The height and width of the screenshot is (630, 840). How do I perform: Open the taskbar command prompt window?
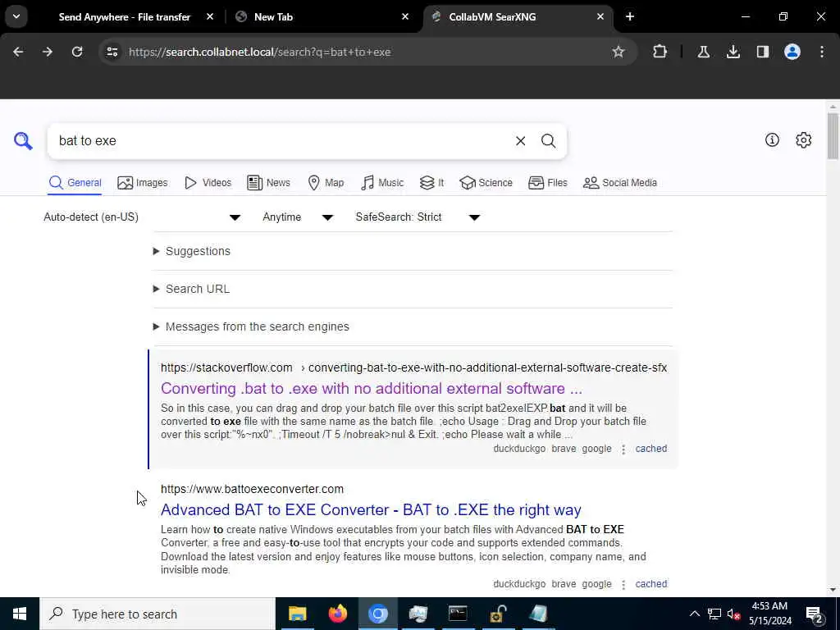point(458,614)
